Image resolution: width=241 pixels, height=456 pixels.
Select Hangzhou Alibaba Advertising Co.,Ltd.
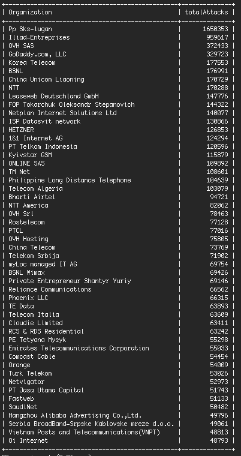pos(76,416)
